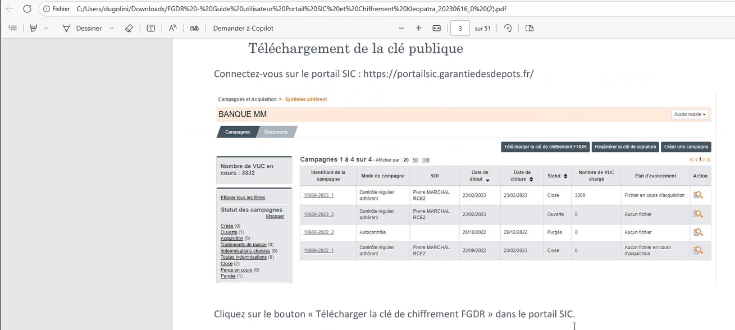The image size is (735, 330).
Task: Select the eraser tool
Action: click(x=129, y=28)
